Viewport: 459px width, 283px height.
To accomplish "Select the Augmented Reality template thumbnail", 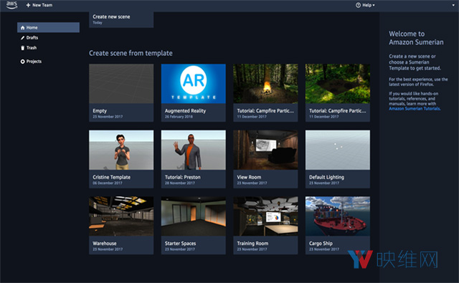I will point(193,84).
